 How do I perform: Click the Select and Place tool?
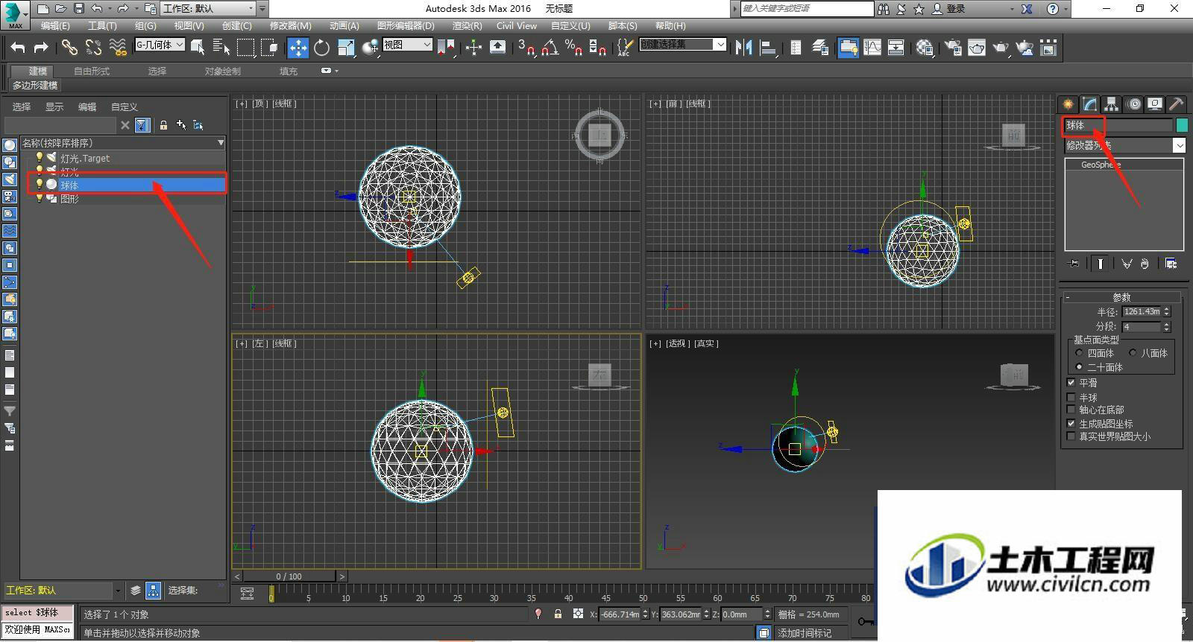click(x=370, y=48)
